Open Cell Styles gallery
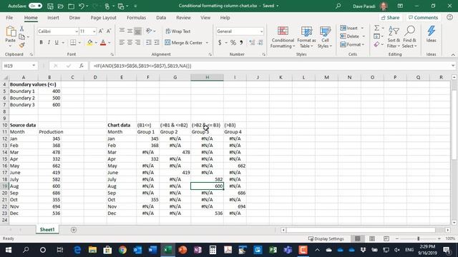458x257 pixels. click(325, 37)
